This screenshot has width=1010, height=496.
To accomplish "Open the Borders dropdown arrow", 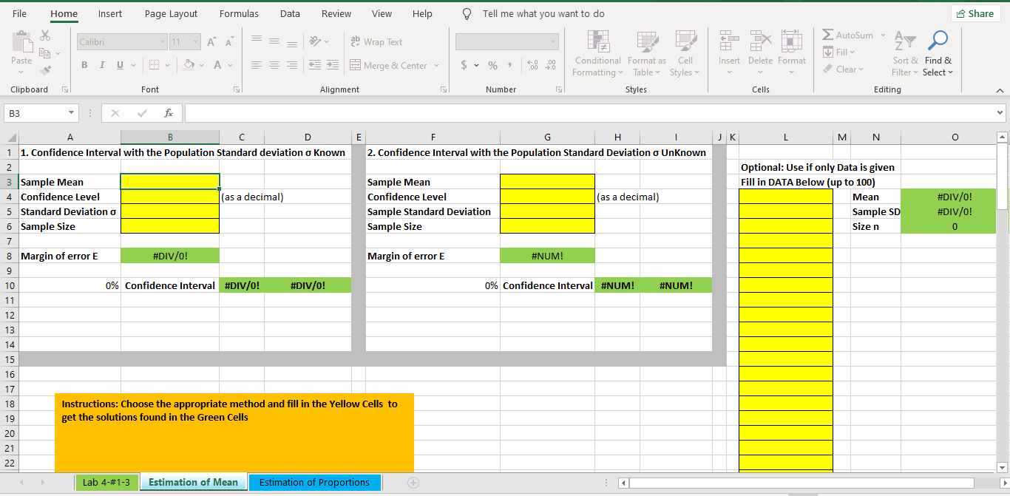I will click(x=168, y=65).
